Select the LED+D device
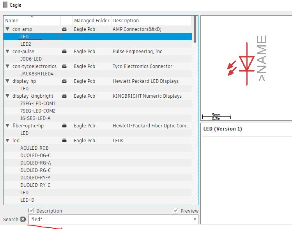Screen dimensions: 292x229 click(x=27, y=200)
